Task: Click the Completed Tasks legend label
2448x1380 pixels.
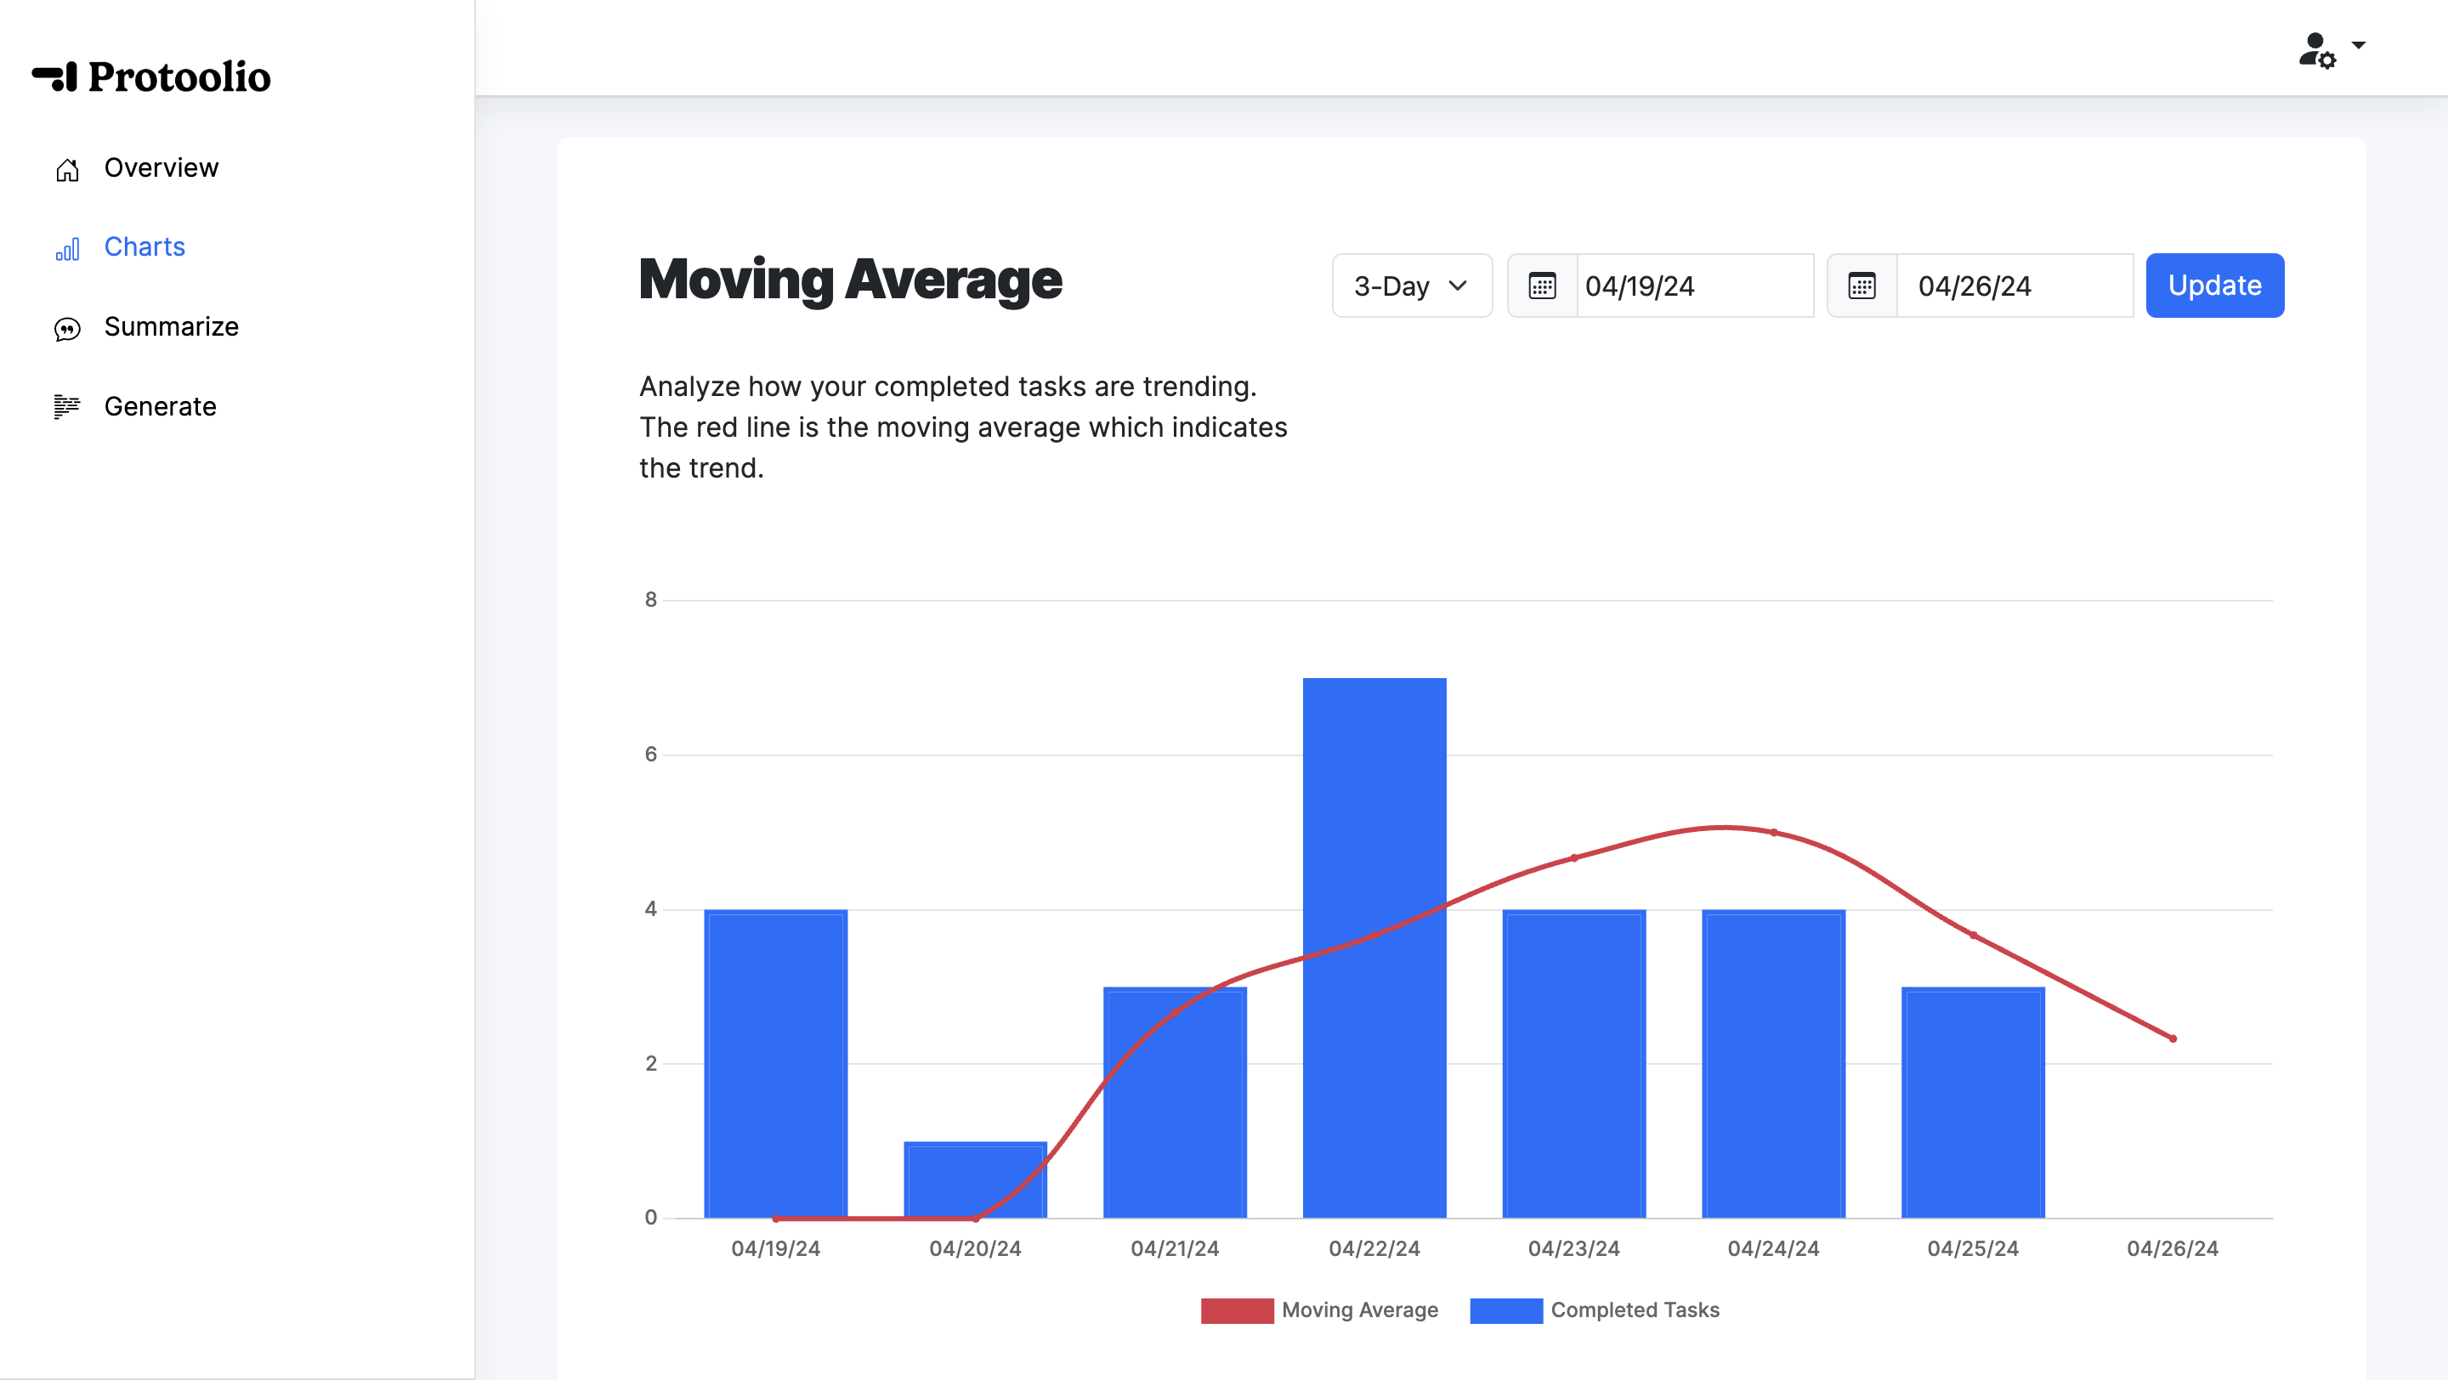Action: [1635, 1310]
